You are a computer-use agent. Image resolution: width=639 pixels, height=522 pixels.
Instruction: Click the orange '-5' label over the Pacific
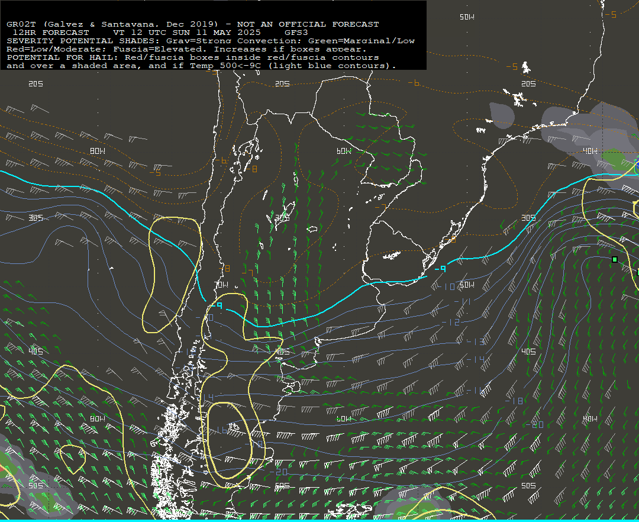click(155, 173)
